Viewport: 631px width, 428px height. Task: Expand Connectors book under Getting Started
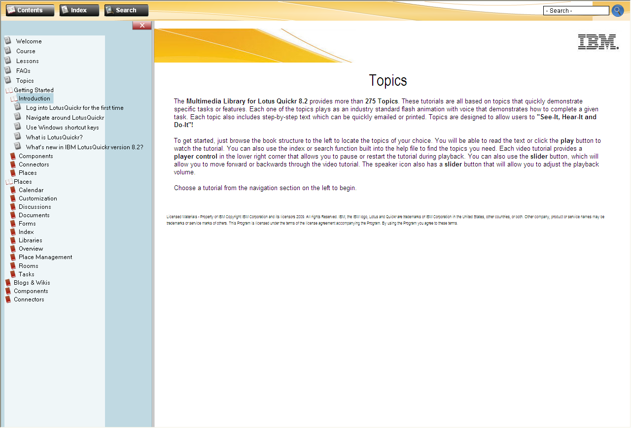click(13, 165)
